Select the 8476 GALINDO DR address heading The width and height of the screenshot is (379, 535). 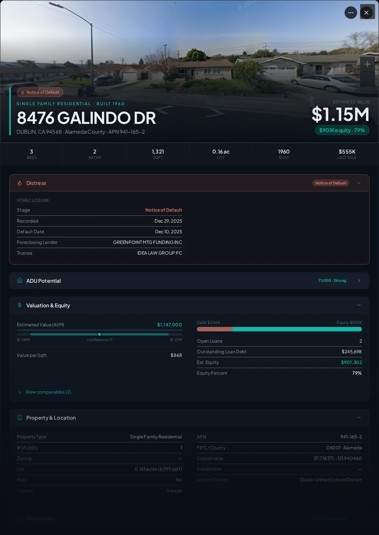86,118
